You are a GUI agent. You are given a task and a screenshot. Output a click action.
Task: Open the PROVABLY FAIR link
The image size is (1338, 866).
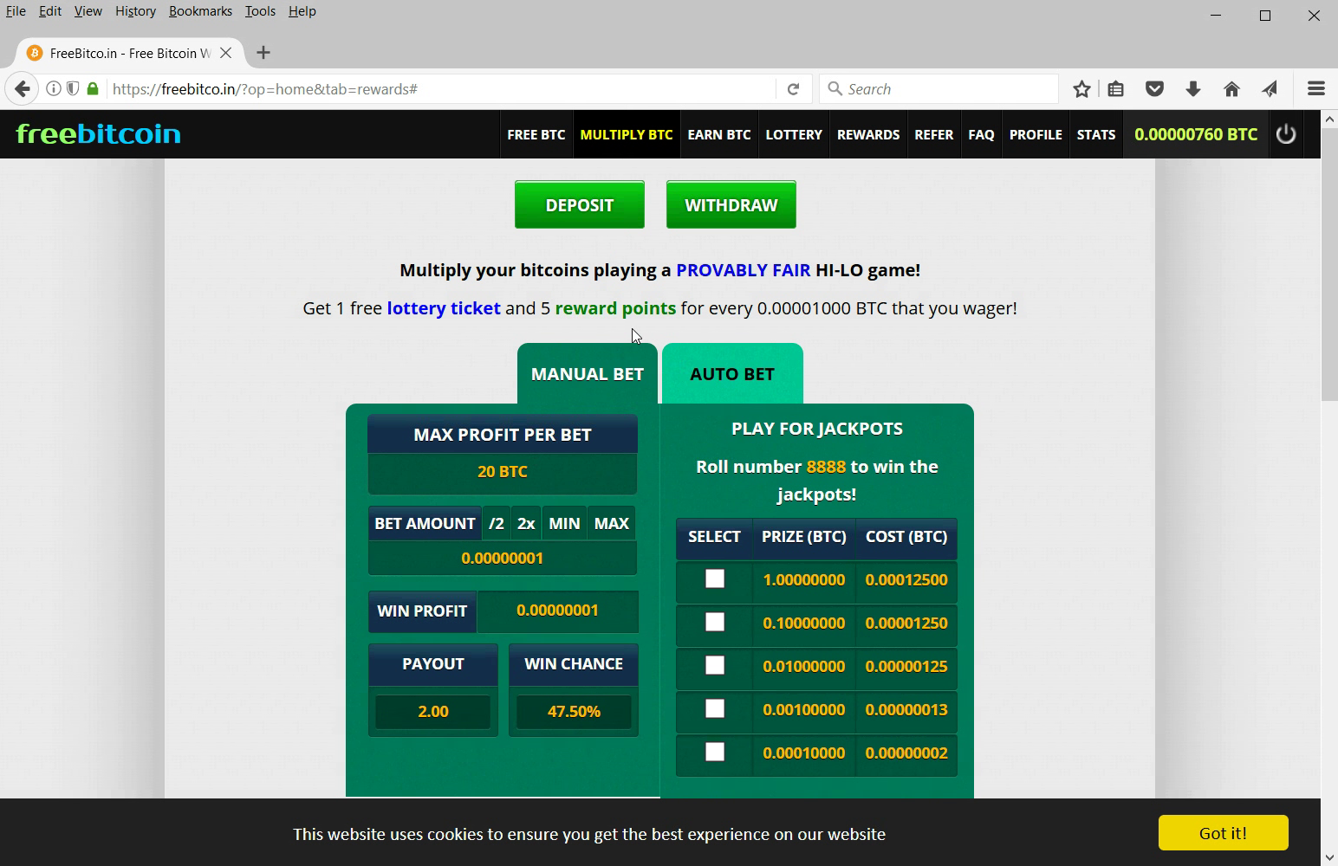pos(744,270)
